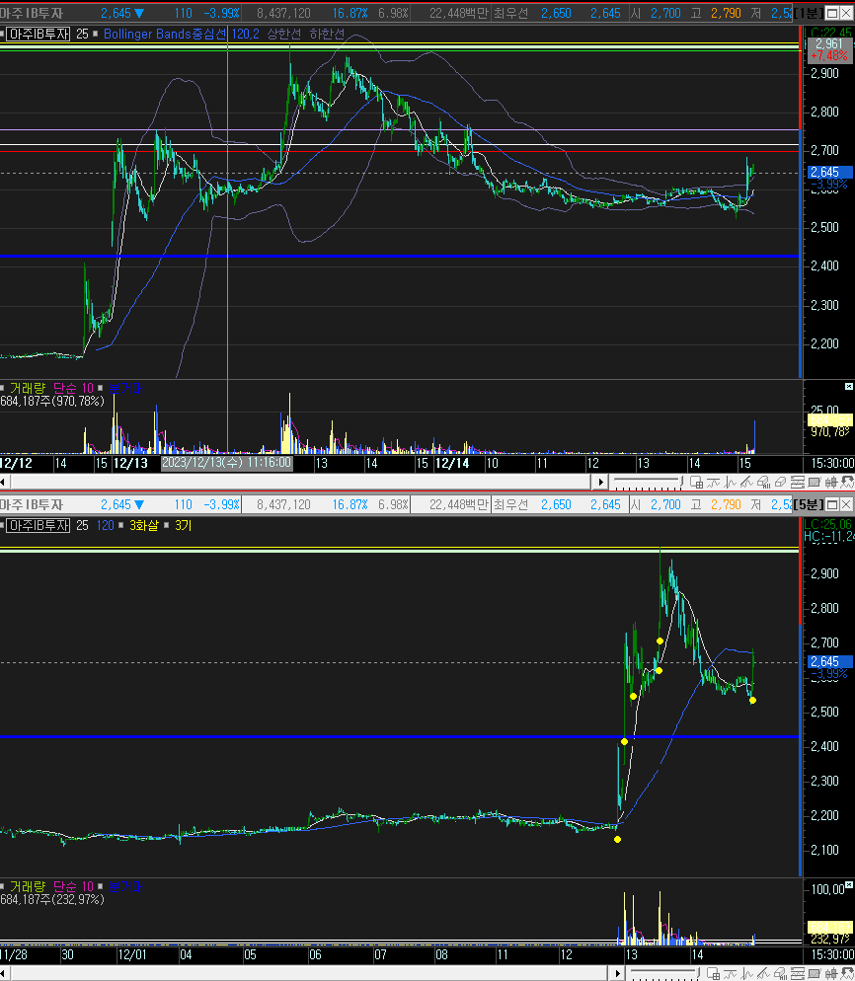Click candlestick chart-type icon in 1-minute chart toolbar

831,482
